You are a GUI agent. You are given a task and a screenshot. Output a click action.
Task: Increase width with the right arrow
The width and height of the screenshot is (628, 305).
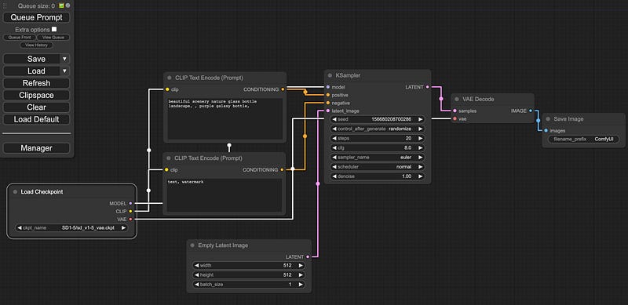coord(301,265)
